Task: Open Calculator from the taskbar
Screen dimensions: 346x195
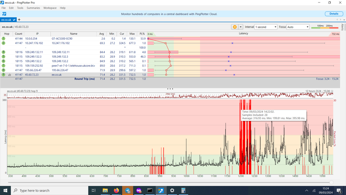Action: coord(183,190)
